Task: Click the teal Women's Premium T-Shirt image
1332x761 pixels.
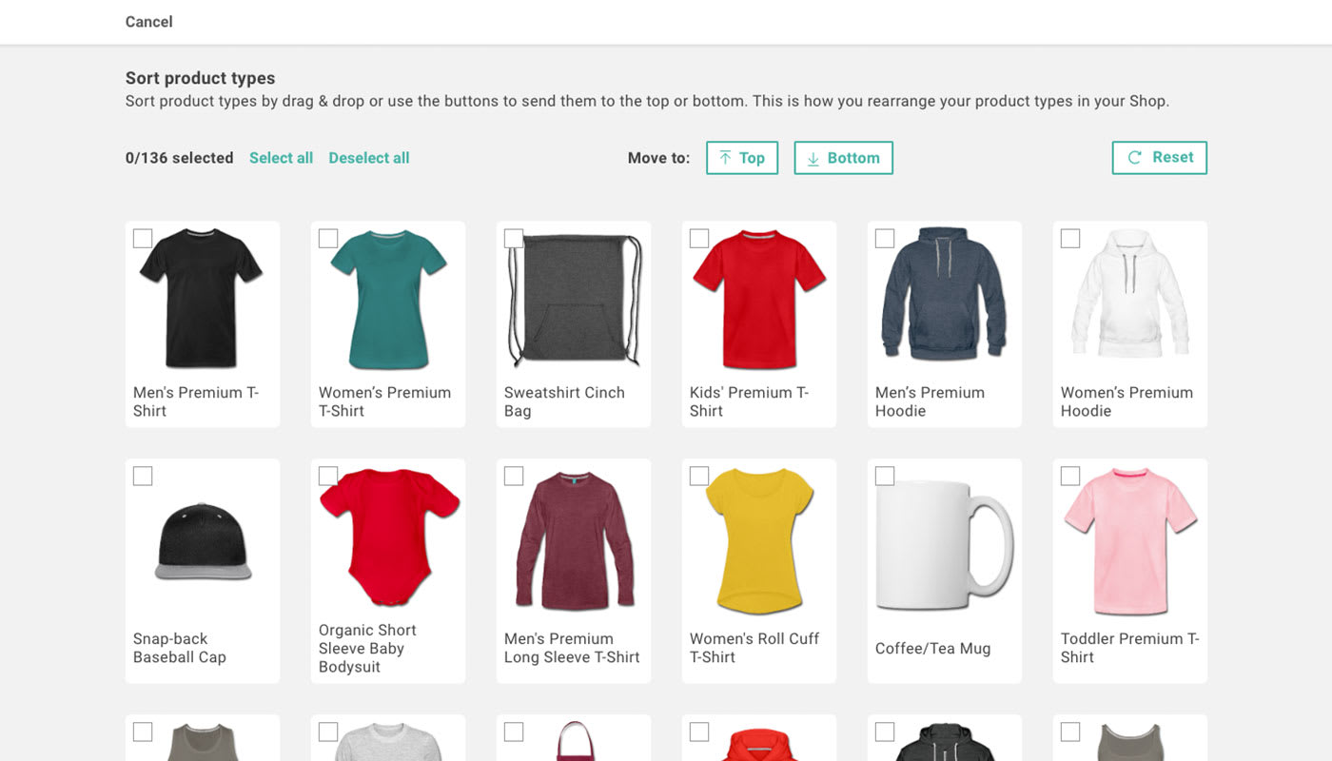Action: click(x=388, y=300)
